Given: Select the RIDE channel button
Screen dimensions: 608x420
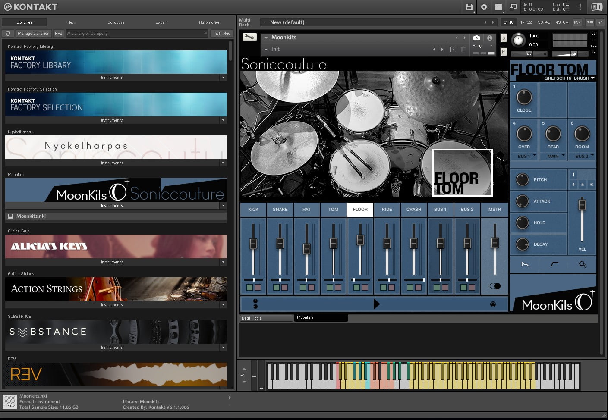Looking at the screenshot, I should 387,210.
